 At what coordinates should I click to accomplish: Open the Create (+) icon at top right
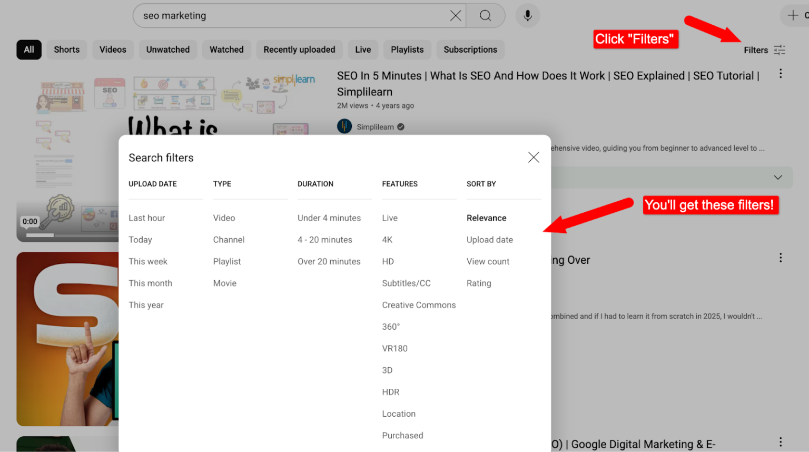coord(793,15)
